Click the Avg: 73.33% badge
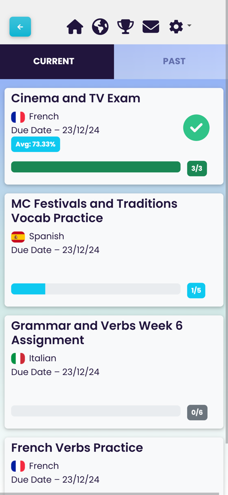 [x=36, y=144]
